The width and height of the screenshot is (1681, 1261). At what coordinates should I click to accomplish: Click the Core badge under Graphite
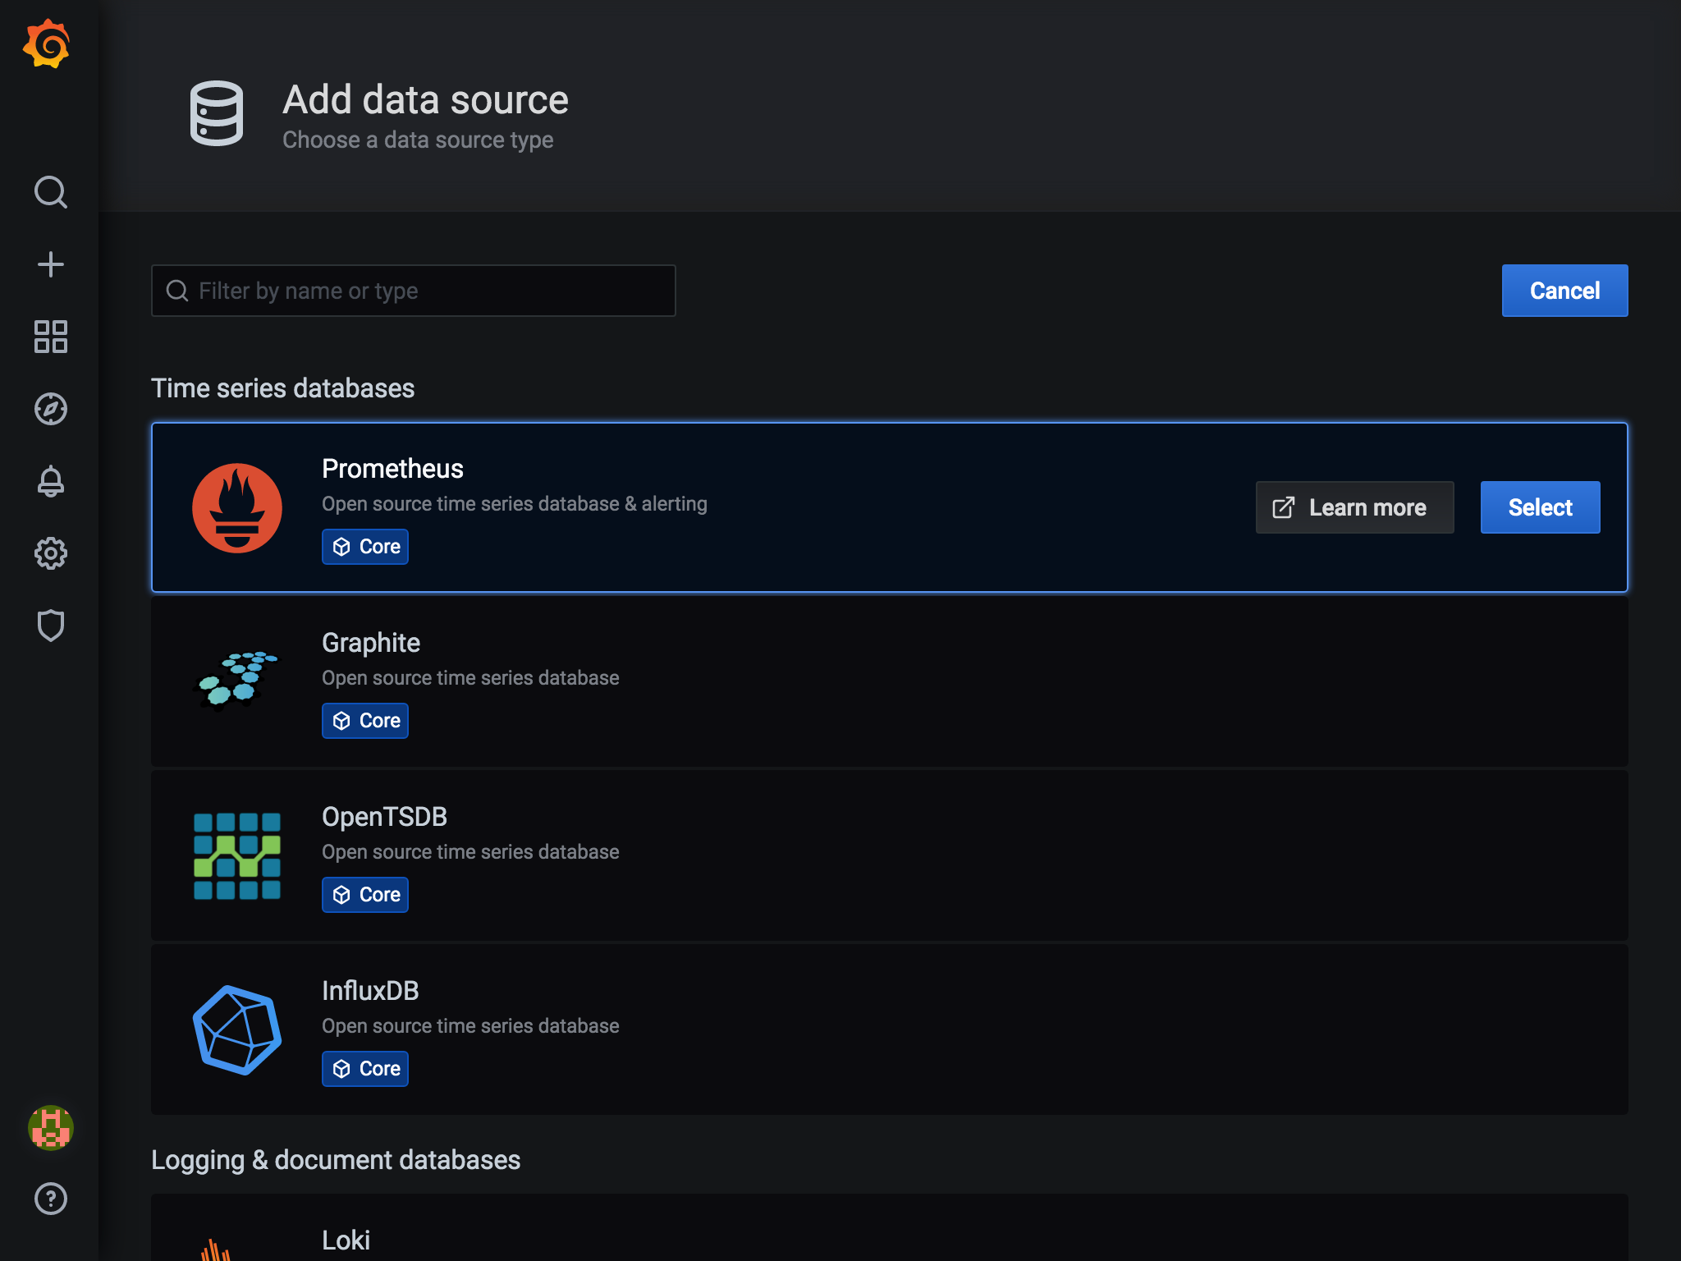click(365, 721)
